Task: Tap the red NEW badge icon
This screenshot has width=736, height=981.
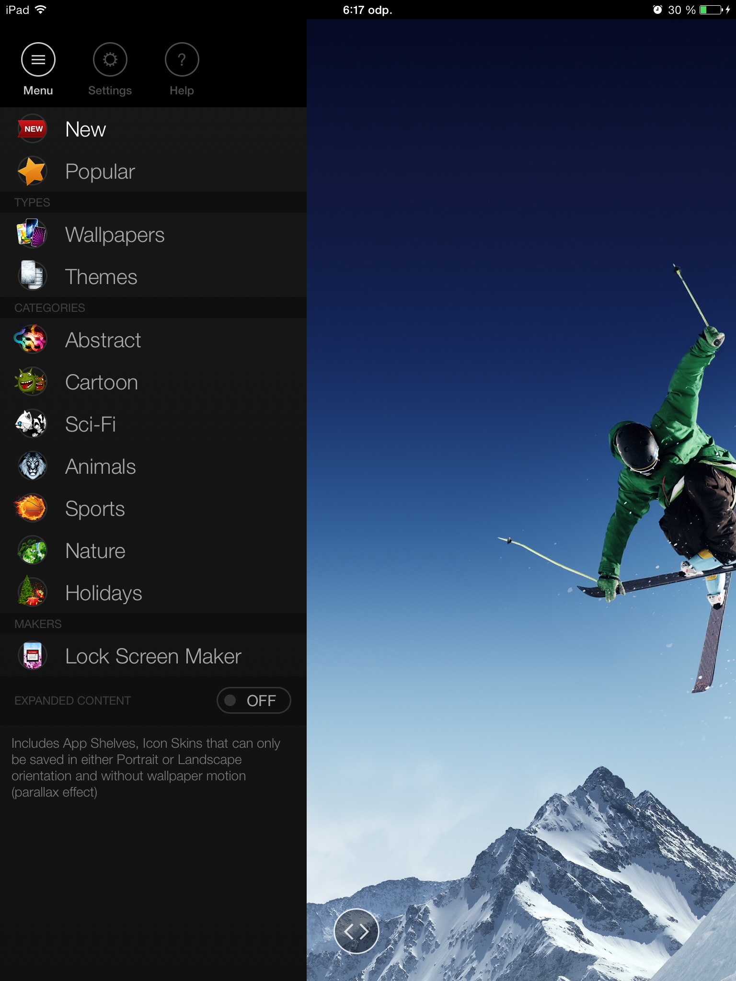Action: point(33,129)
